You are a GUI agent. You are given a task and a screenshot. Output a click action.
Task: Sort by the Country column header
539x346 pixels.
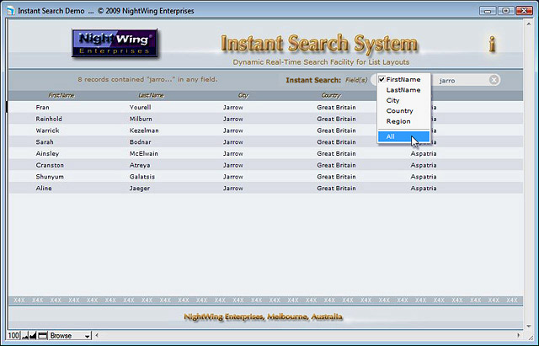(331, 95)
